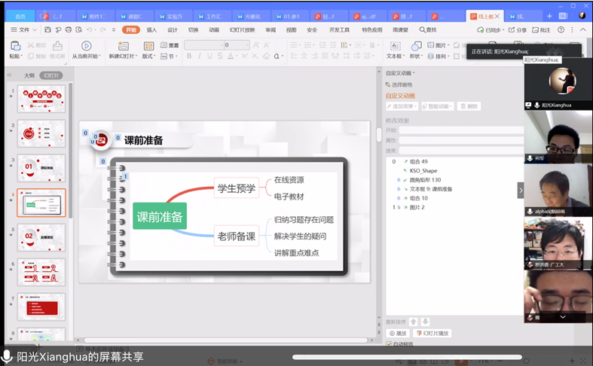Switch to the 动画 ribbon tab
The height and width of the screenshot is (366, 593).
(214, 29)
